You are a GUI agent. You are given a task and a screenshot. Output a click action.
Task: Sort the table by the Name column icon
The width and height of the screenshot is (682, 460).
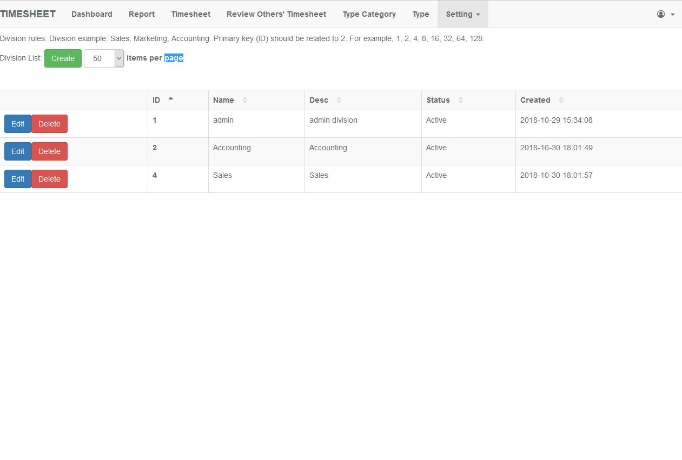click(245, 100)
